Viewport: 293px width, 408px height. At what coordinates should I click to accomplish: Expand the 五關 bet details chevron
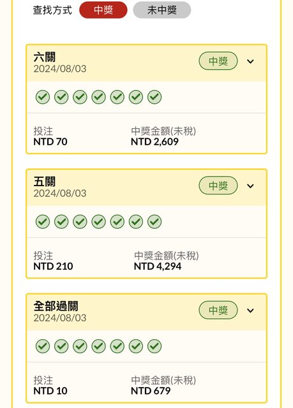[x=250, y=186]
